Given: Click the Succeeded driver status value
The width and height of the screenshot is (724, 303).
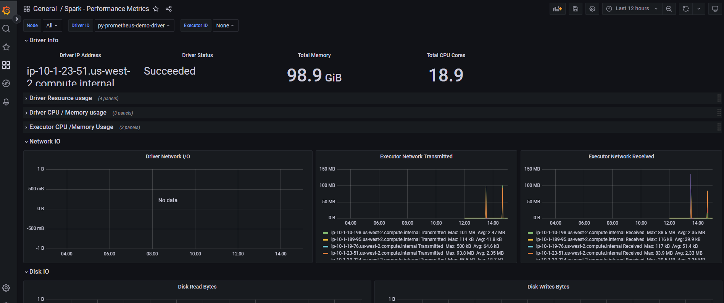Looking at the screenshot, I should pyautogui.click(x=169, y=71).
